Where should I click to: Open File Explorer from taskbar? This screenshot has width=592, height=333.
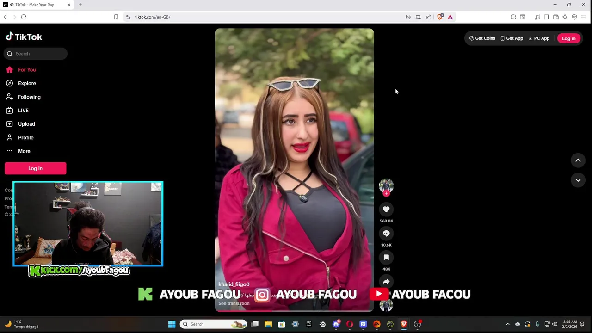[x=268, y=324]
